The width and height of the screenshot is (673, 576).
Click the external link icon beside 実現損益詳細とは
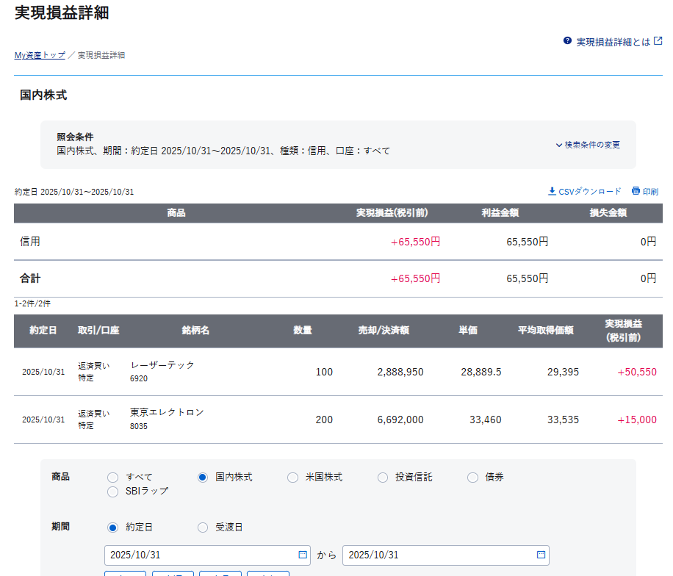point(658,41)
